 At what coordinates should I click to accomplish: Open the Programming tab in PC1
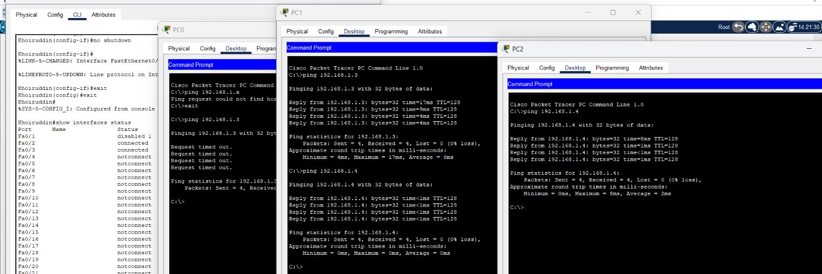coord(391,31)
